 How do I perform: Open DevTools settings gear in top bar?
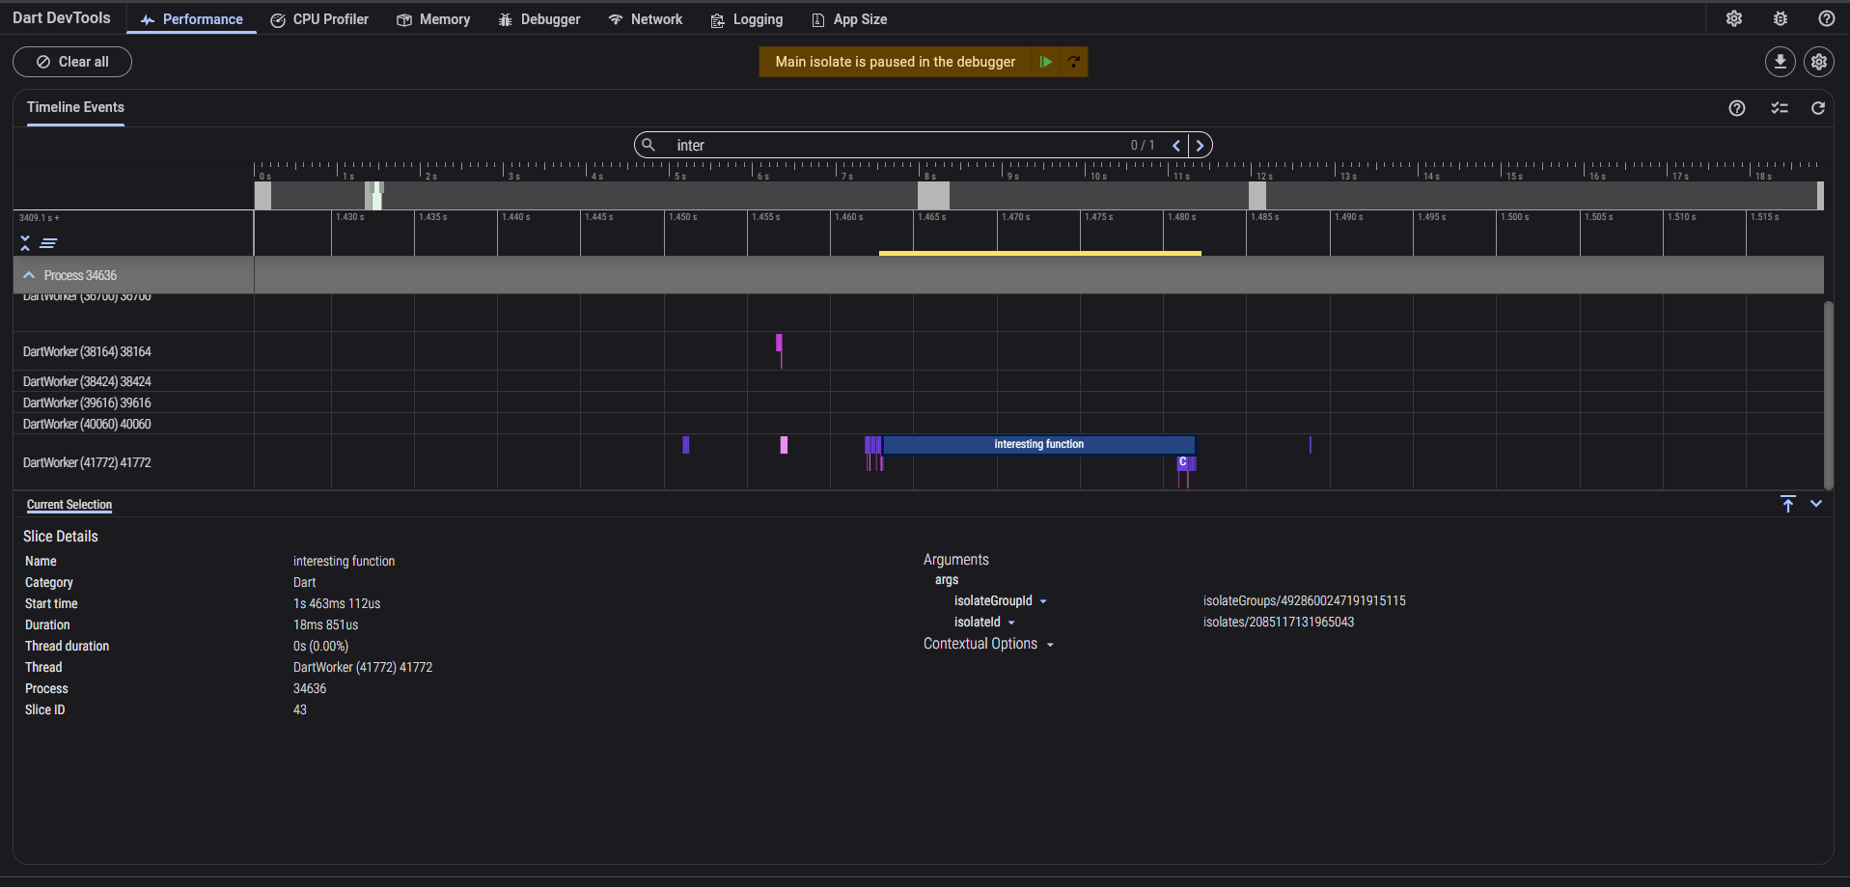coord(1734,18)
